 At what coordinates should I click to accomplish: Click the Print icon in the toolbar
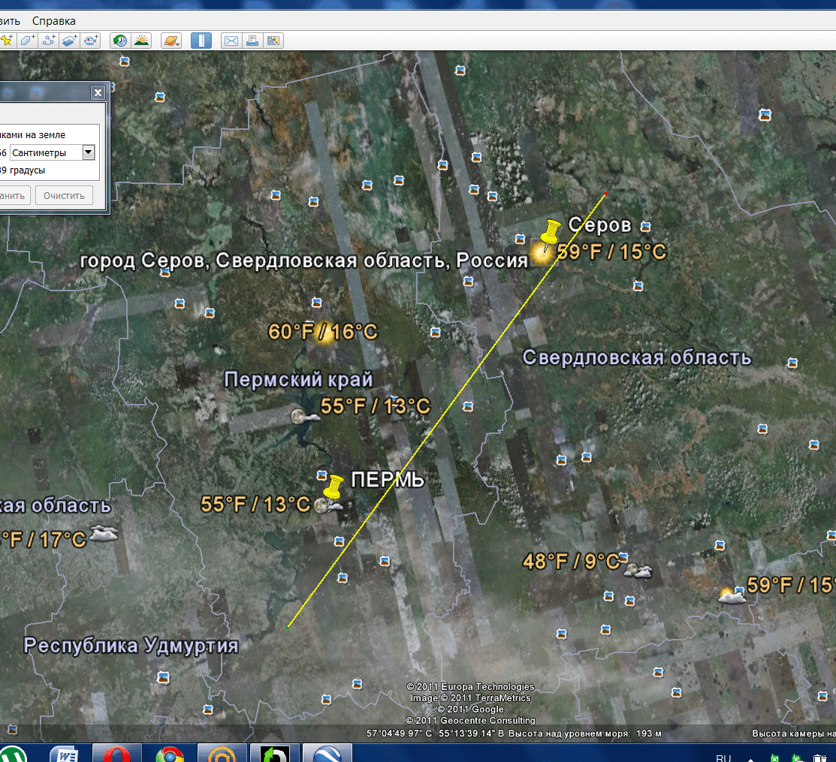(252, 41)
